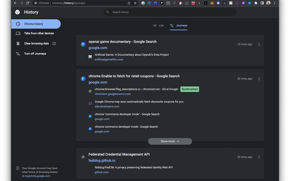Image resolution: width=290 pixels, height=181 pixels.
Task: Open the myactivity.google.com link
Action: click(37, 176)
